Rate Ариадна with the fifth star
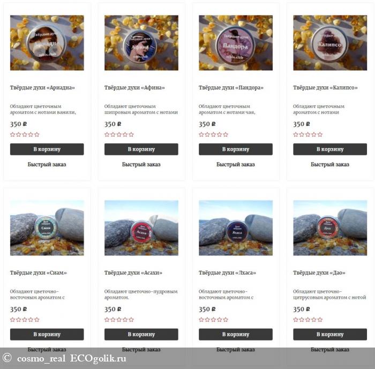The height and width of the screenshot is (369, 375). tap(37, 135)
